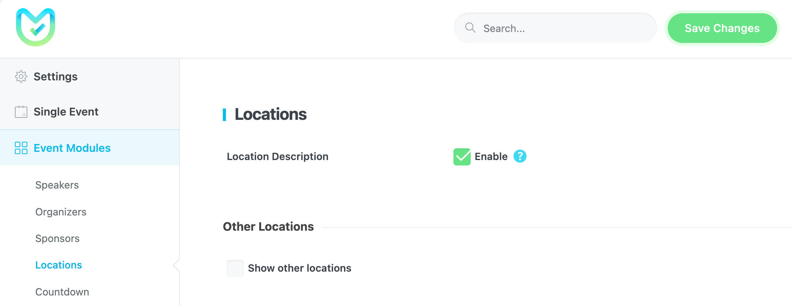Viewport: 792px width, 306px height.
Task: Click the Enable label text
Action: coord(491,157)
